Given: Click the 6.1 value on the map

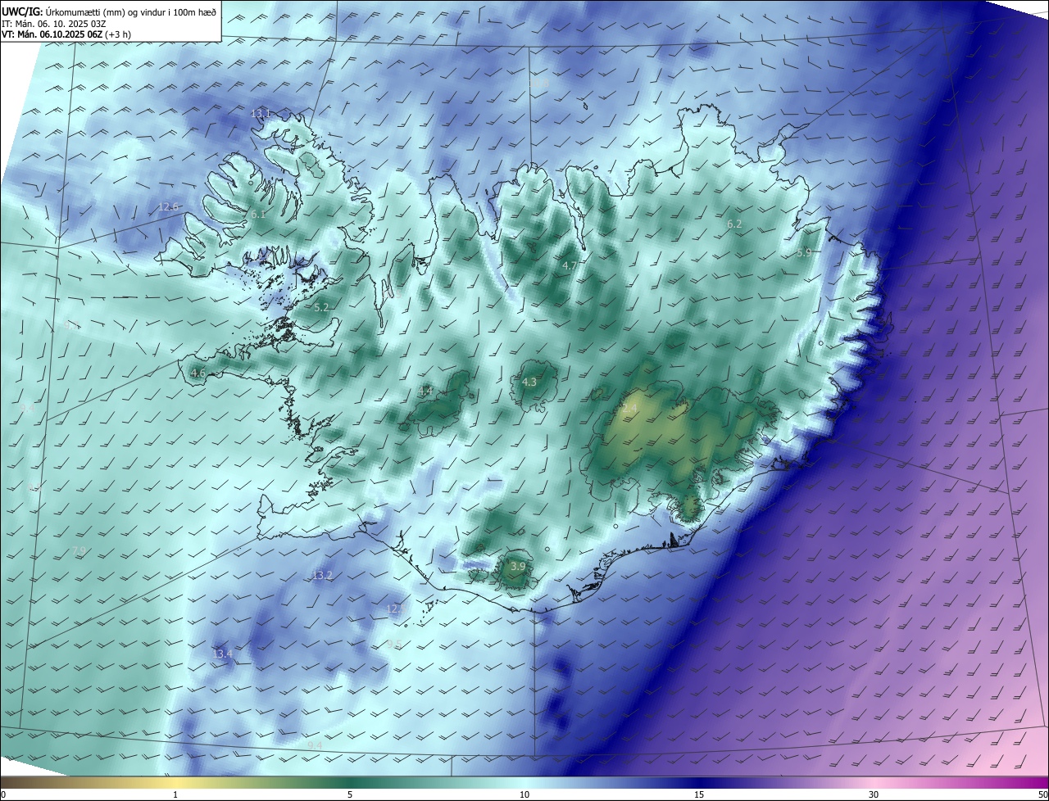Looking at the screenshot, I should point(258,213).
